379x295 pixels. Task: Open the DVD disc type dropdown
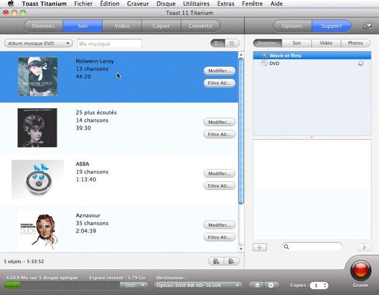[133, 285]
